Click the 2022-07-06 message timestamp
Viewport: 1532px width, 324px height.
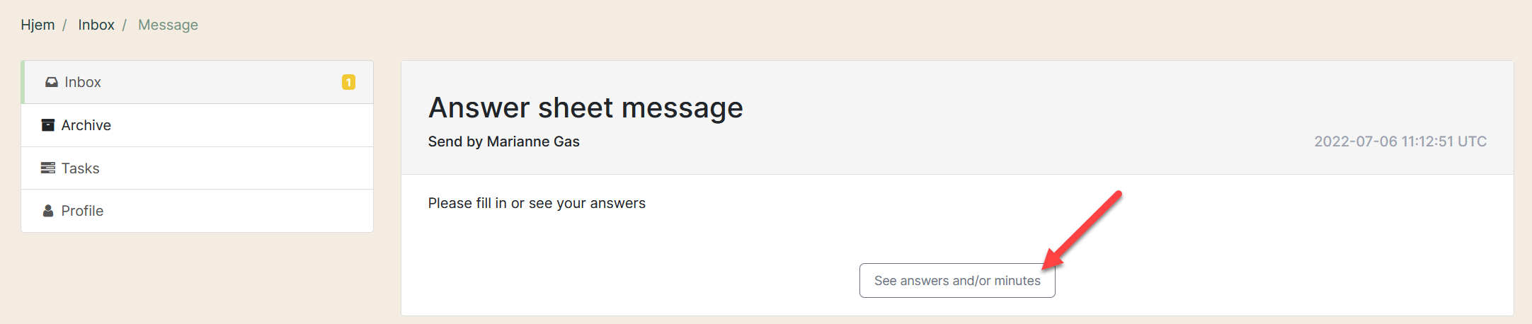click(x=1400, y=141)
